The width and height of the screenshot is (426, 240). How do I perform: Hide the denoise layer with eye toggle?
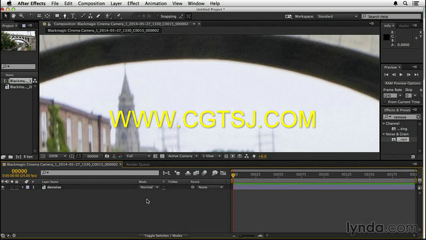(3, 187)
